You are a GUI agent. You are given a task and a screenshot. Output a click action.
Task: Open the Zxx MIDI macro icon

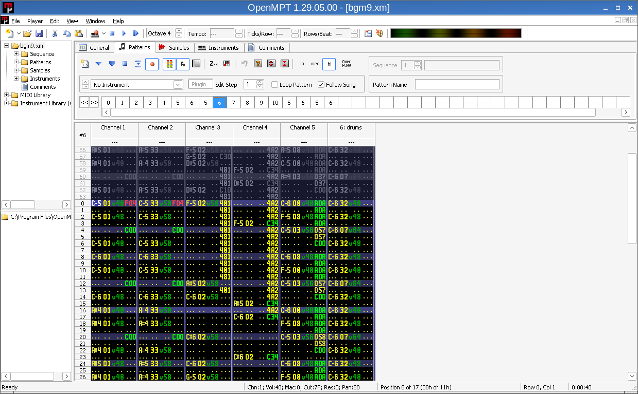[x=214, y=64]
